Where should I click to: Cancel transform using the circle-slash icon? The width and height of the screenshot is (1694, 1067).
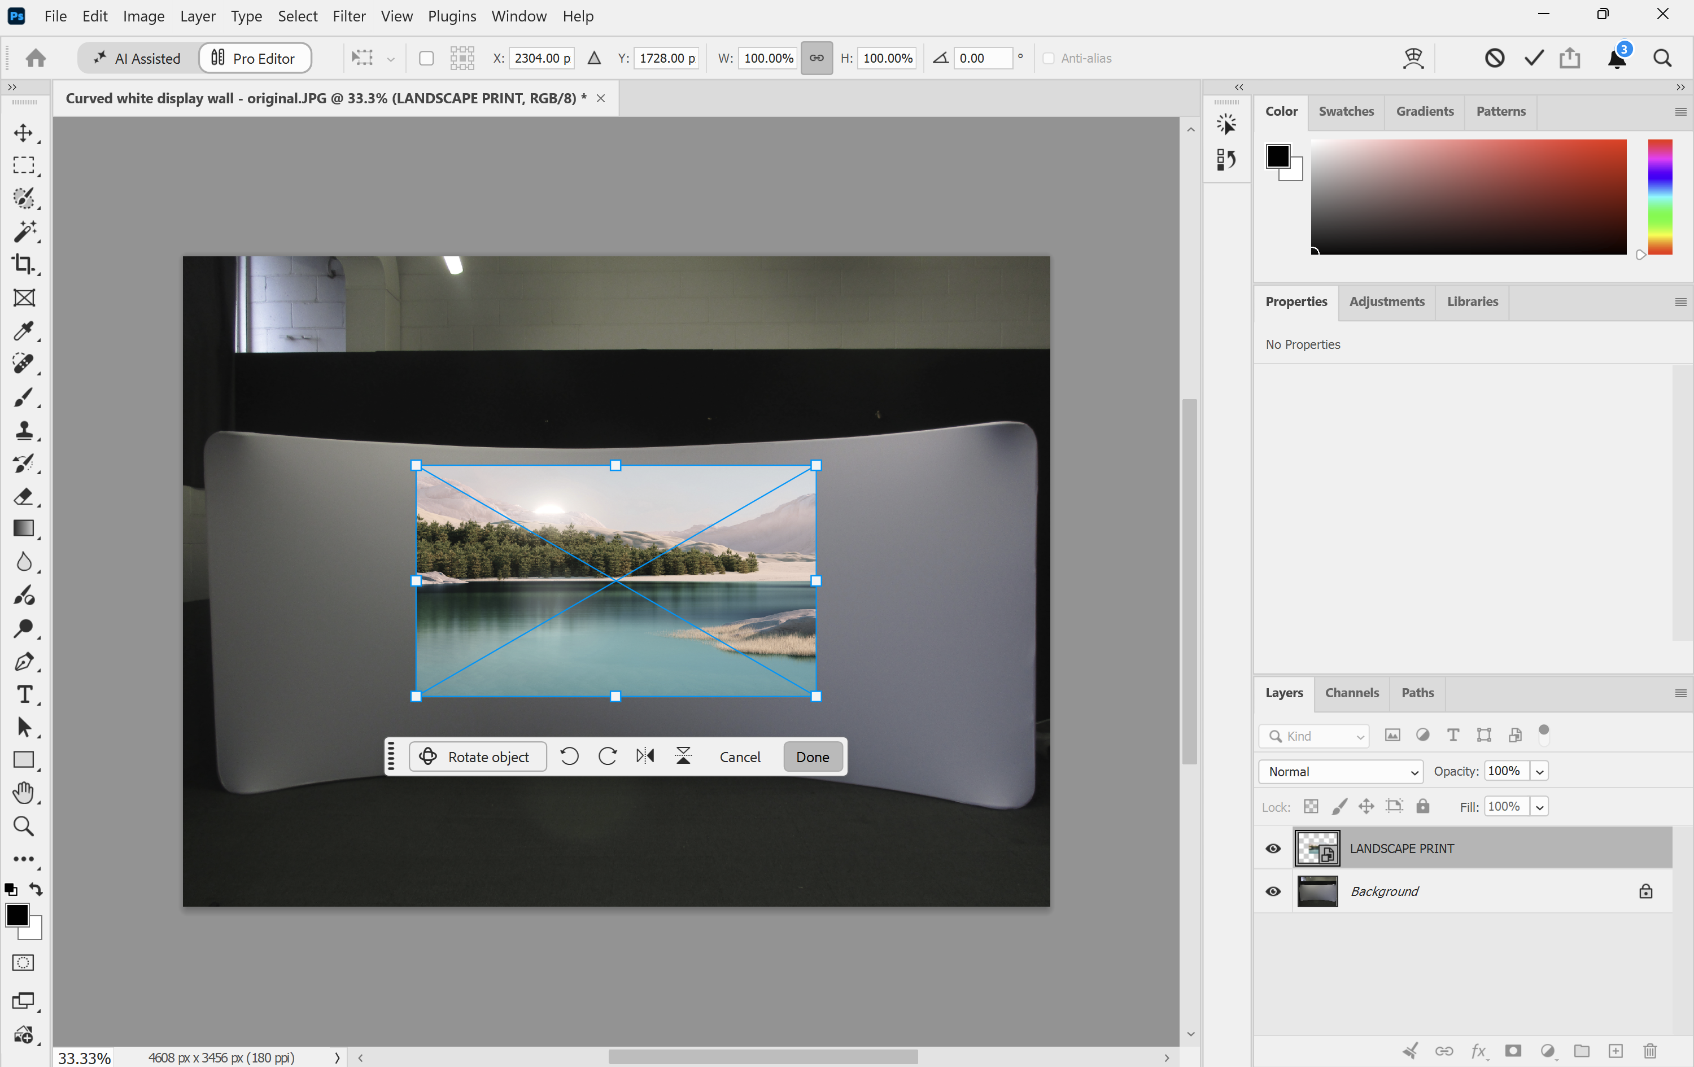point(1494,58)
